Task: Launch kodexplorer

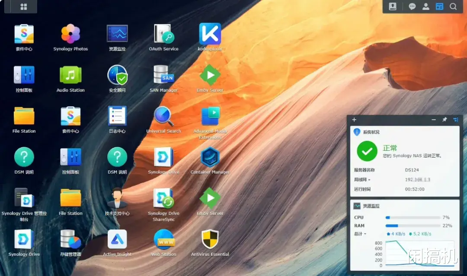Action: point(210,38)
